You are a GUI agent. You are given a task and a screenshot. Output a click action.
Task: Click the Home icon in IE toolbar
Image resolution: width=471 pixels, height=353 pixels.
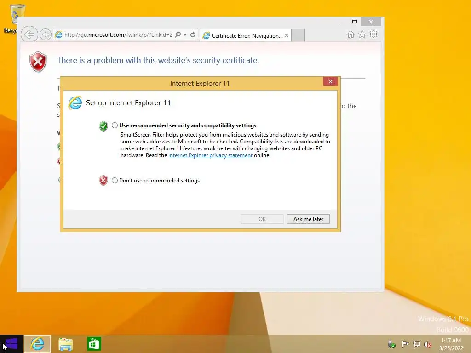tap(351, 34)
